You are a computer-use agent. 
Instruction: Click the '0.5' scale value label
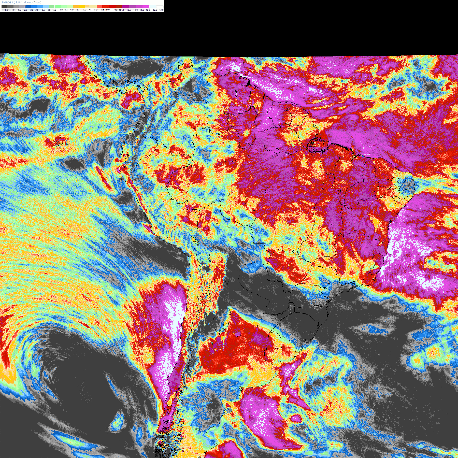[x=7, y=10]
